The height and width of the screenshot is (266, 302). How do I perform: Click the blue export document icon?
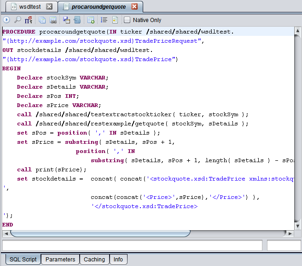tap(77, 20)
